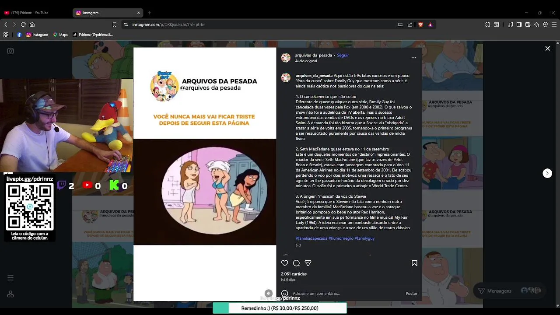Click the caption avatar next to the post text

coord(286,78)
